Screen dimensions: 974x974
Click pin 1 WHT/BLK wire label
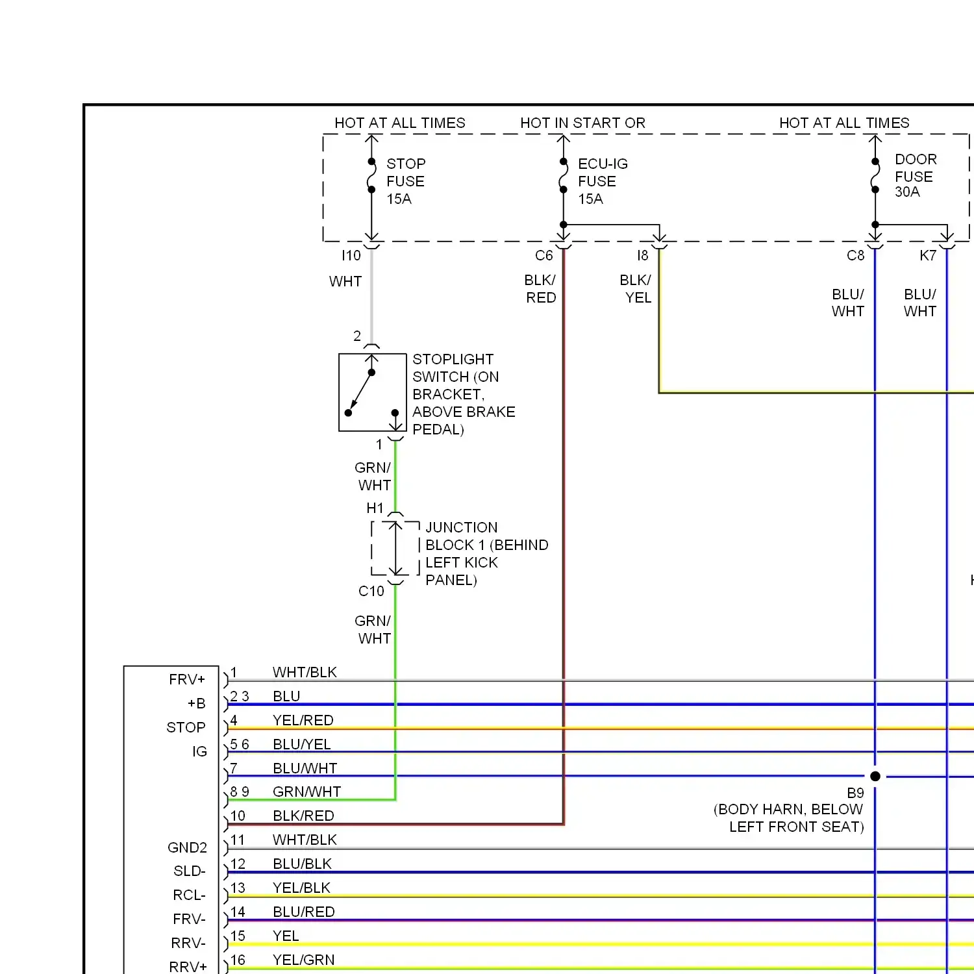click(305, 672)
